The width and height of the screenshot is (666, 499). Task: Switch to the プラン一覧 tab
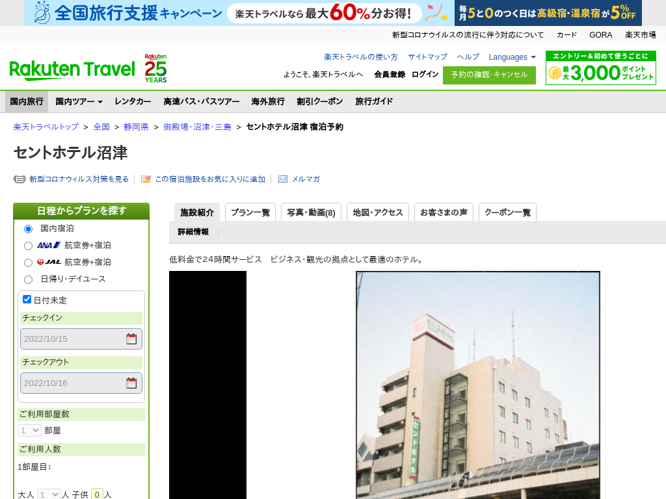tap(250, 212)
